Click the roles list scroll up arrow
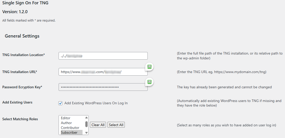The width and height of the screenshot is (285, 138). click(x=87, y=118)
